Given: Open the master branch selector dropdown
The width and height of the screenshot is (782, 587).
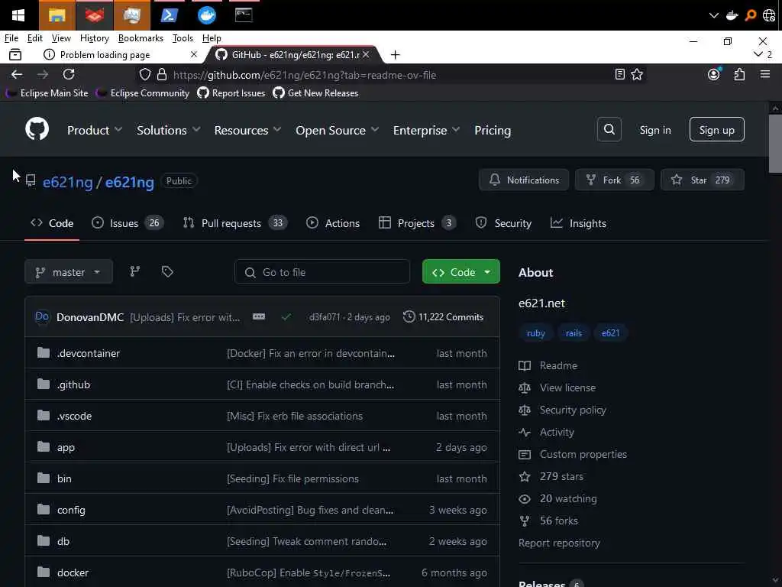Looking at the screenshot, I should point(68,272).
